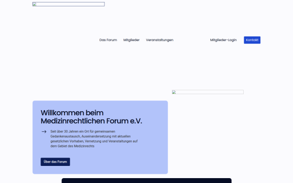Viewport: 293px width, 183px height.
Task: Open the Mitglieder-Login link
Action: [223, 40]
